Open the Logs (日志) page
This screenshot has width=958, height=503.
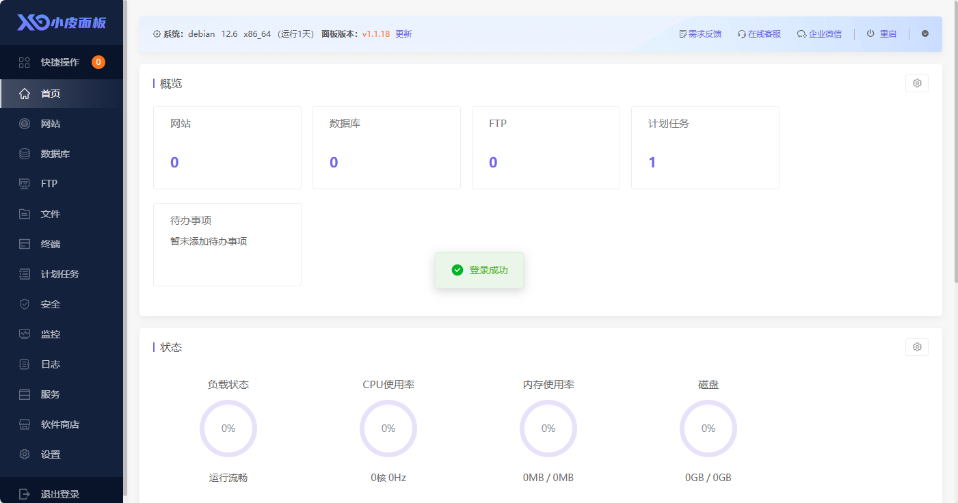click(x=51, y=364)
